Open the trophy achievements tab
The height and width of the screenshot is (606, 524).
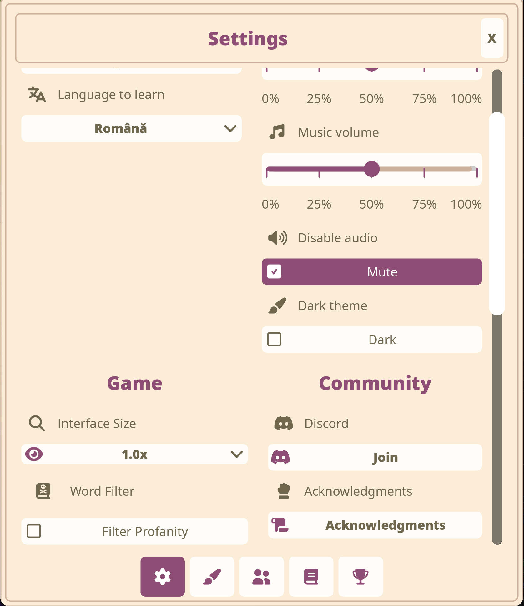coord(360,577)
